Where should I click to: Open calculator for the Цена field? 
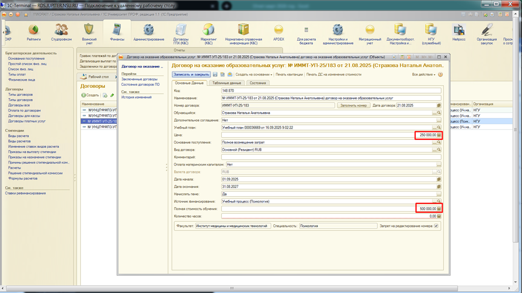pyautogui.click(x=439, y=135)
